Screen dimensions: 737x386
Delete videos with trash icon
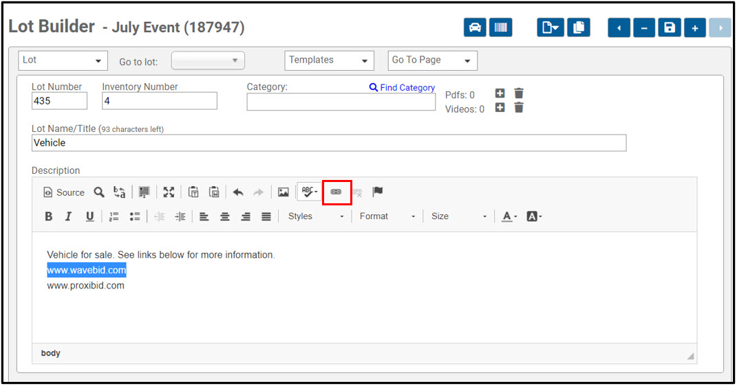click(519, 108)
